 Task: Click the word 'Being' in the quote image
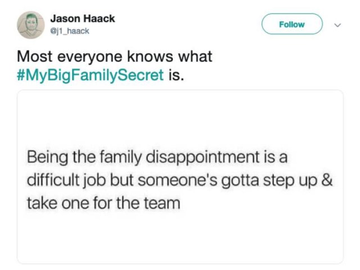(x=47, y=158)
